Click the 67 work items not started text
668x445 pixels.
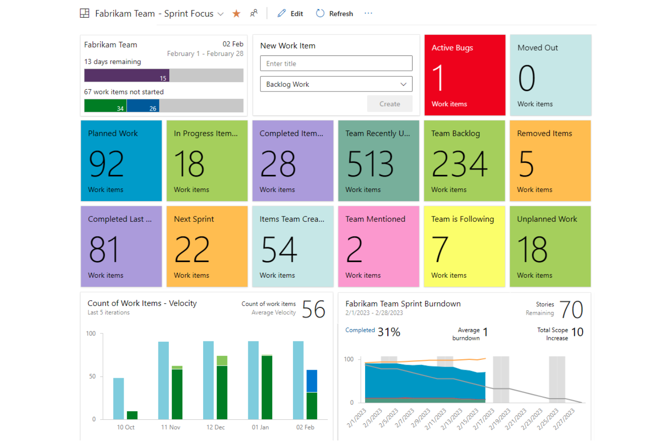point(124,92)
